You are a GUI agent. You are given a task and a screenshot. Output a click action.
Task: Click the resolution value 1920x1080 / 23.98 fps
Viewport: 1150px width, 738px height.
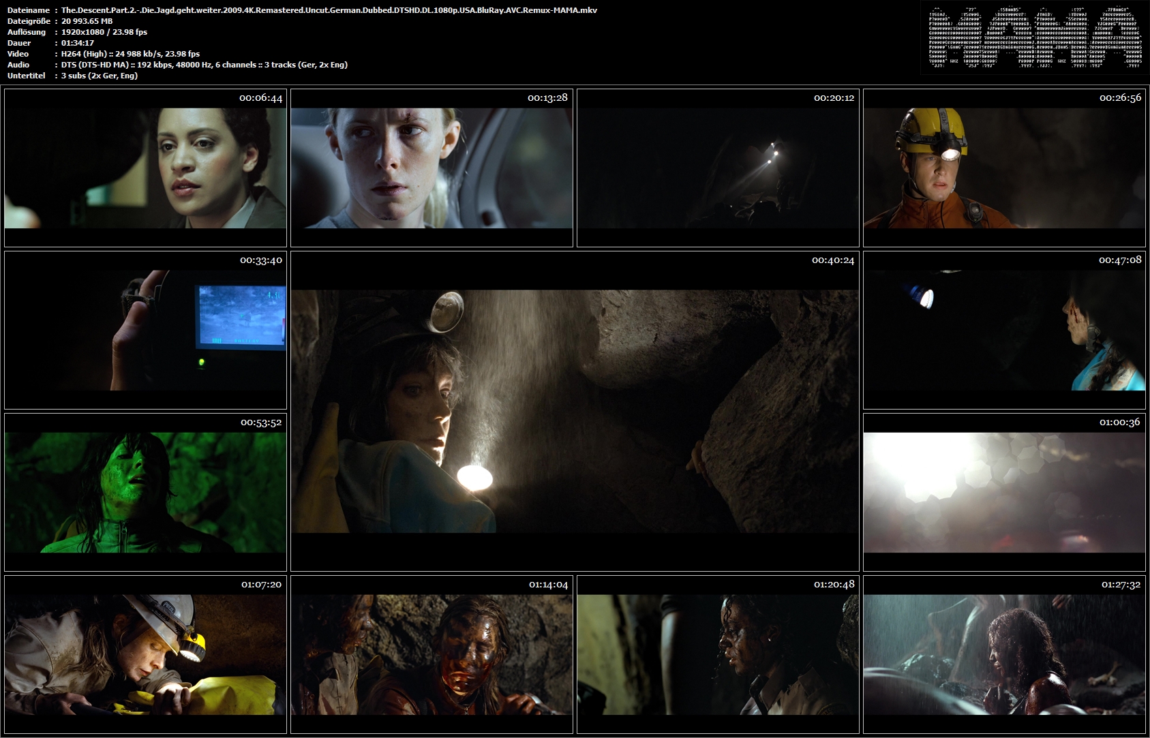tap(104, 32)
